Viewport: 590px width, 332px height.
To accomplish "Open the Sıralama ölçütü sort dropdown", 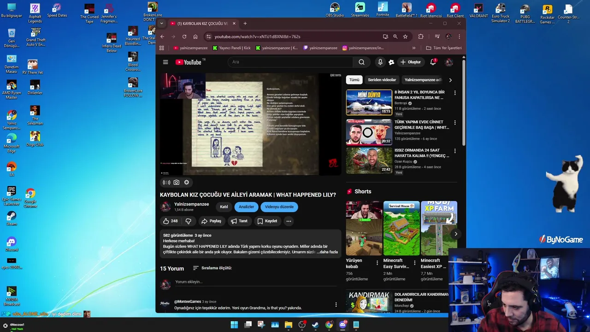I will [212, 268].
